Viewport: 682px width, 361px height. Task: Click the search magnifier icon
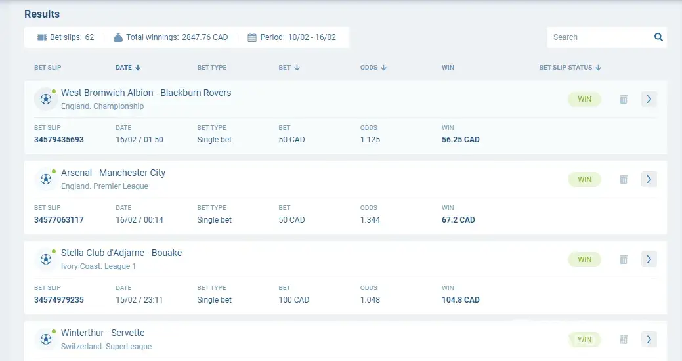658,37
